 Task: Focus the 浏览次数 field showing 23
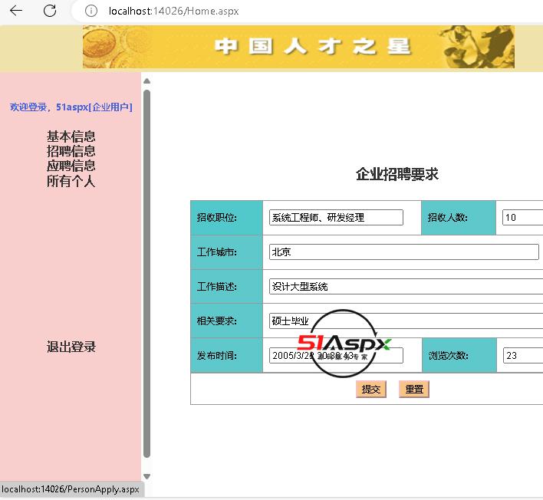[522, 356]
